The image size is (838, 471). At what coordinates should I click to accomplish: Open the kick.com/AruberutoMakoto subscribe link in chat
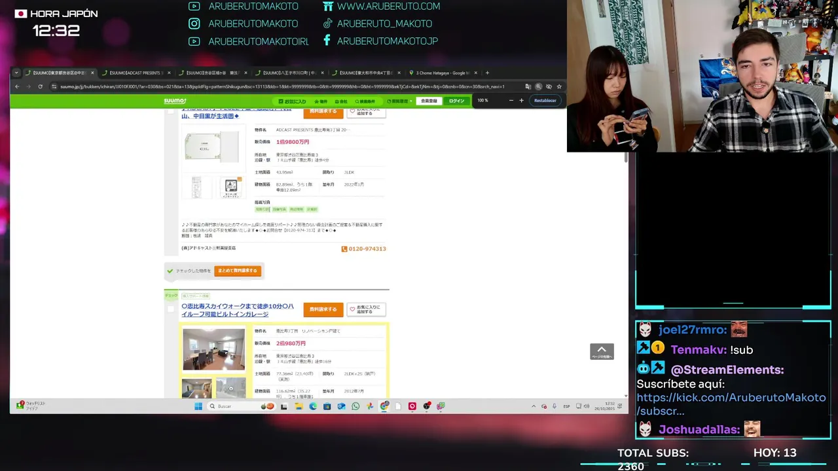(731, 404)
